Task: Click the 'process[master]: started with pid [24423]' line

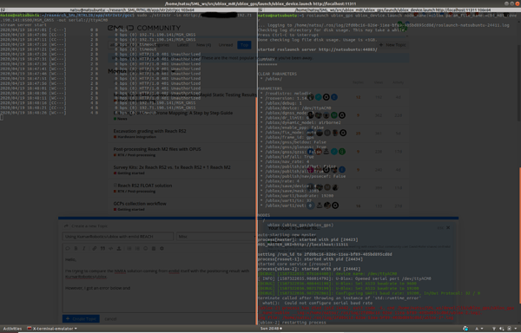Action: [307, 239]
